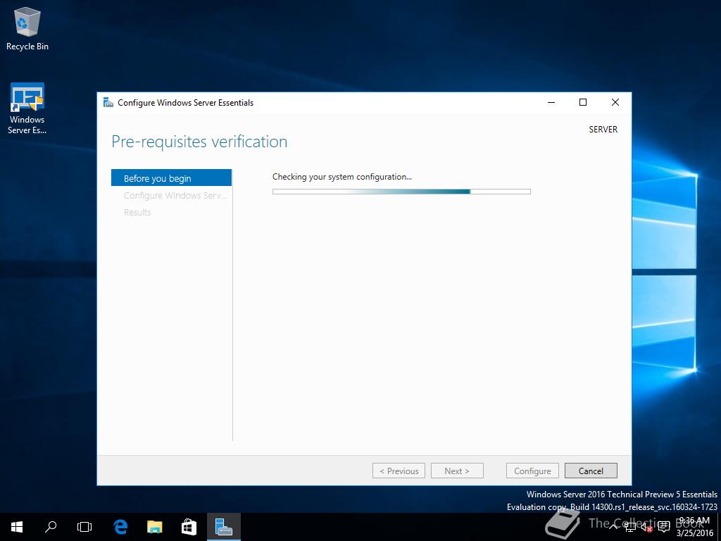This screenshot has height=541, width=721.
Task: Open the Start menu
Action: click(17, 527)
